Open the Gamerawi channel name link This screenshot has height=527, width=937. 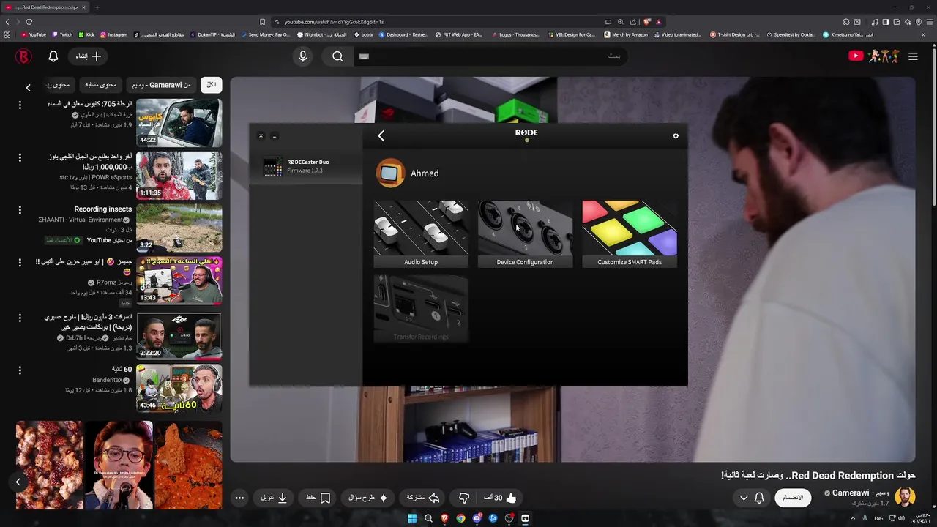[x=860, y=493]
